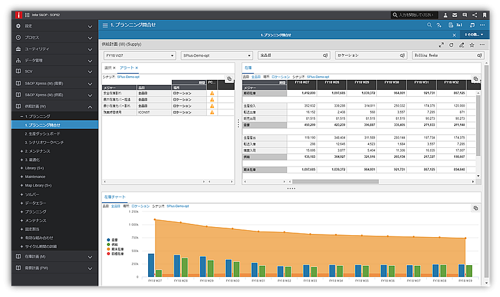Toggle the orange 期末在庫 series in chart legend
500x297 pixels.
tap(115, 249)
